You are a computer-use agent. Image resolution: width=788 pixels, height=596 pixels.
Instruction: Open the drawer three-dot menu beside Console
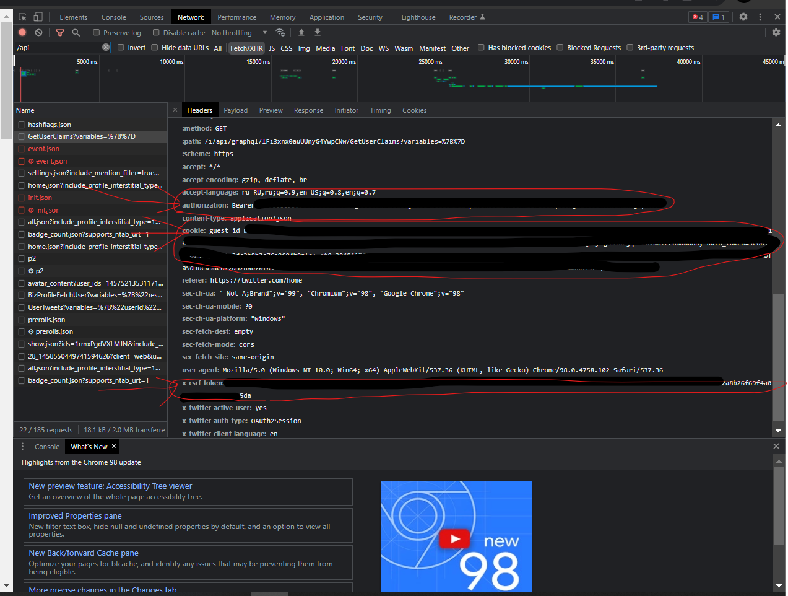23,446
